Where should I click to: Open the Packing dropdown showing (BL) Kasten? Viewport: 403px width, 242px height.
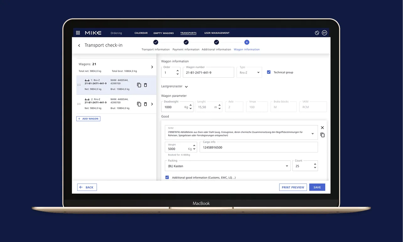tap(228, 166)
